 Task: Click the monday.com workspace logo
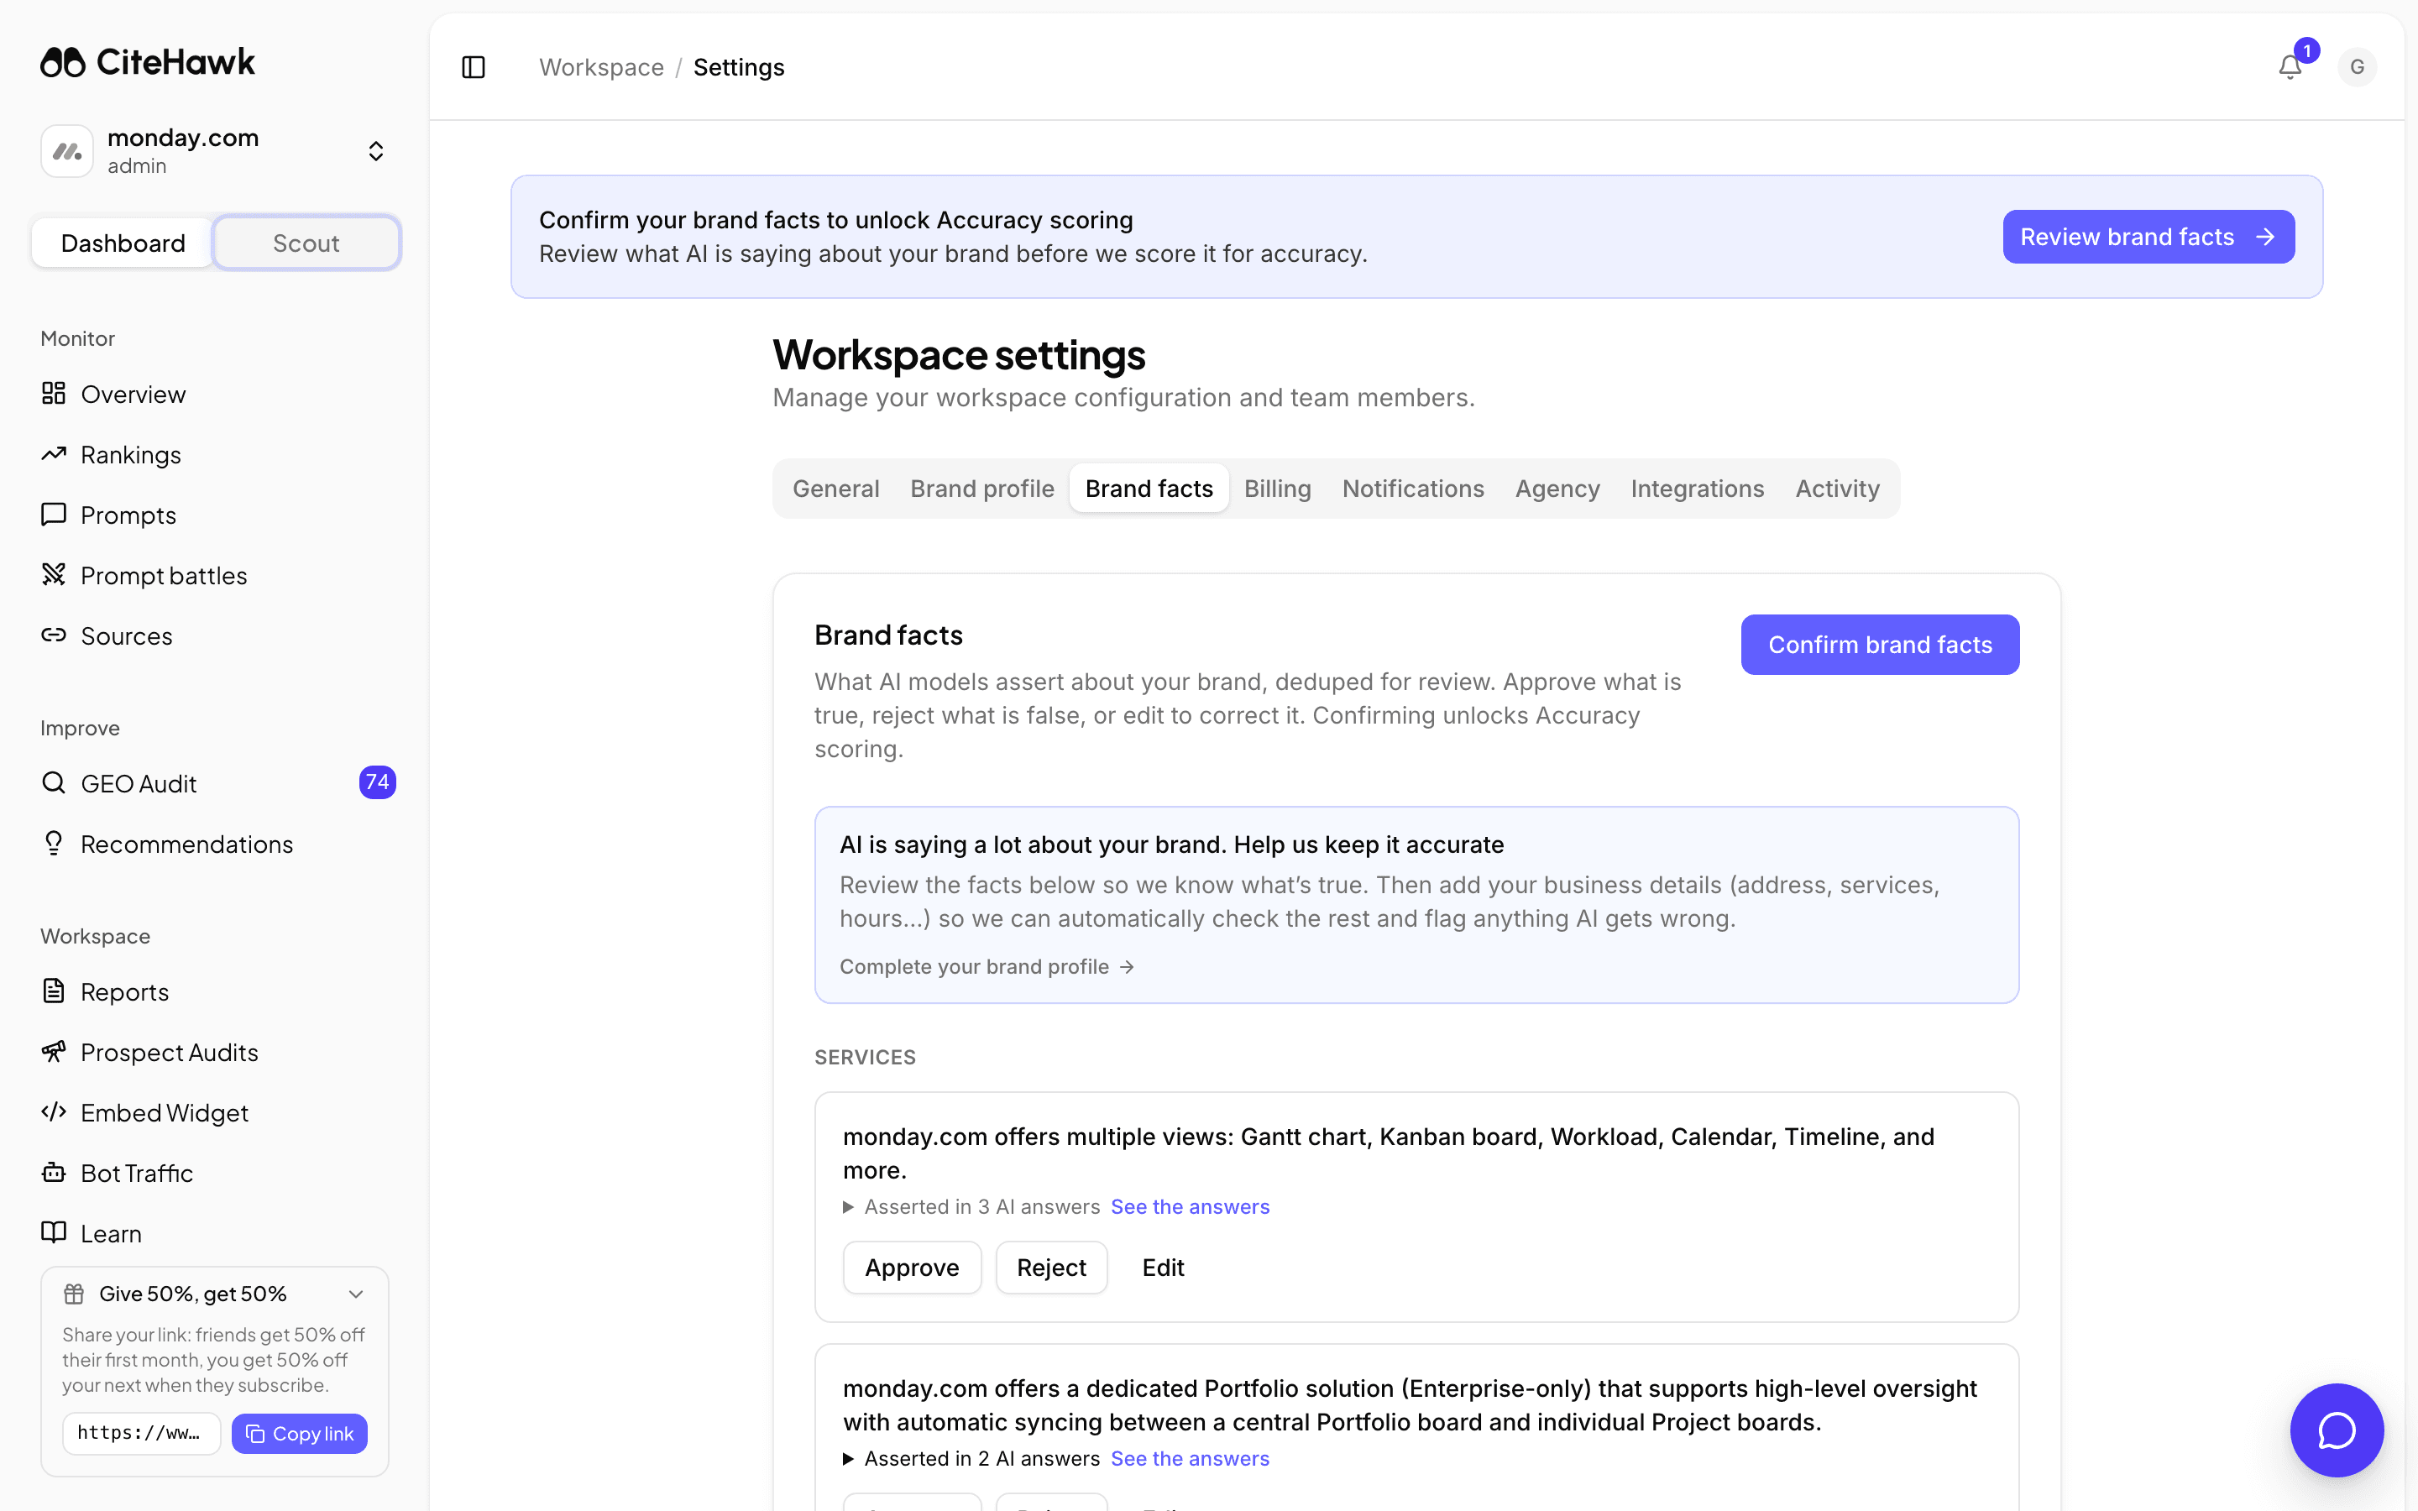point(67,151)
